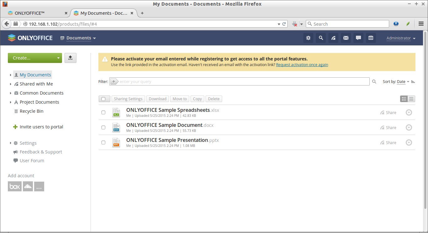
Task: Share the Sample Presentation file
Action: click(388, 142)
